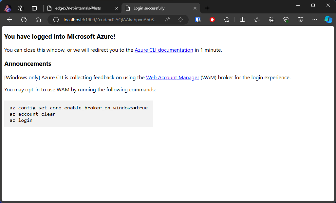The width and height of the screenshot is (336, 203).
Task: Add localhost page to favorites
Action: click(180, 20)
